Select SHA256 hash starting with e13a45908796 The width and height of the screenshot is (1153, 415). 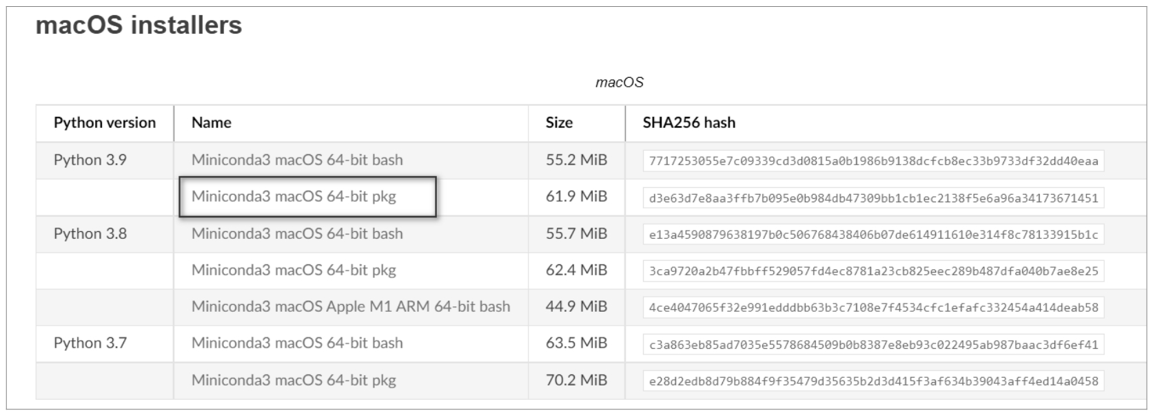874,235
